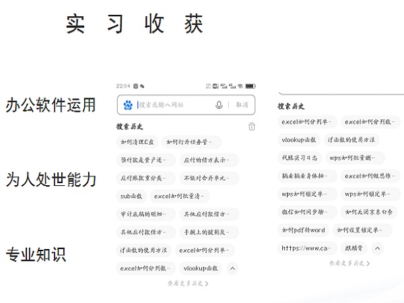Select the excel如何做思维 history chip
The height and width of the screenshot is (303, 404).
pyautogui.click(x=370, y=176)
